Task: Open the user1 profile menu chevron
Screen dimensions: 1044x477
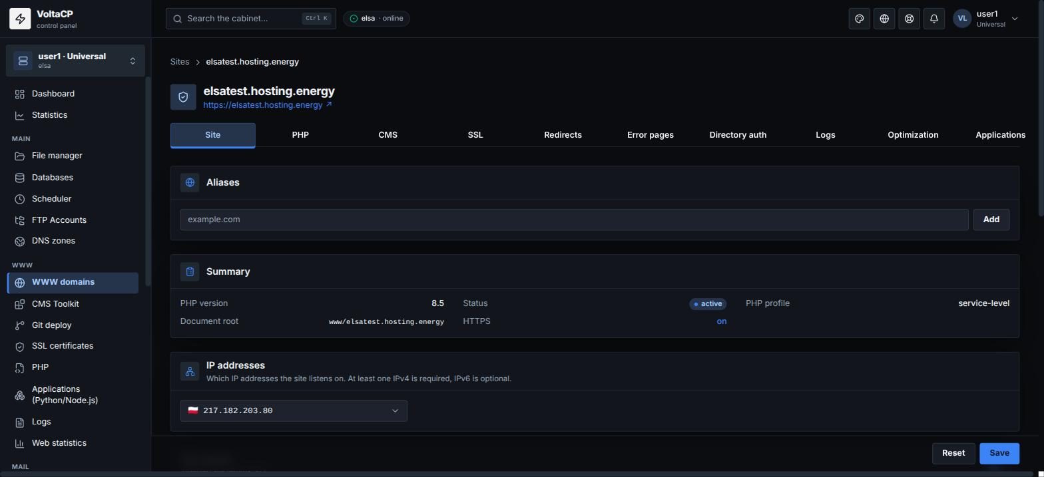Action: pos(1015,19)
